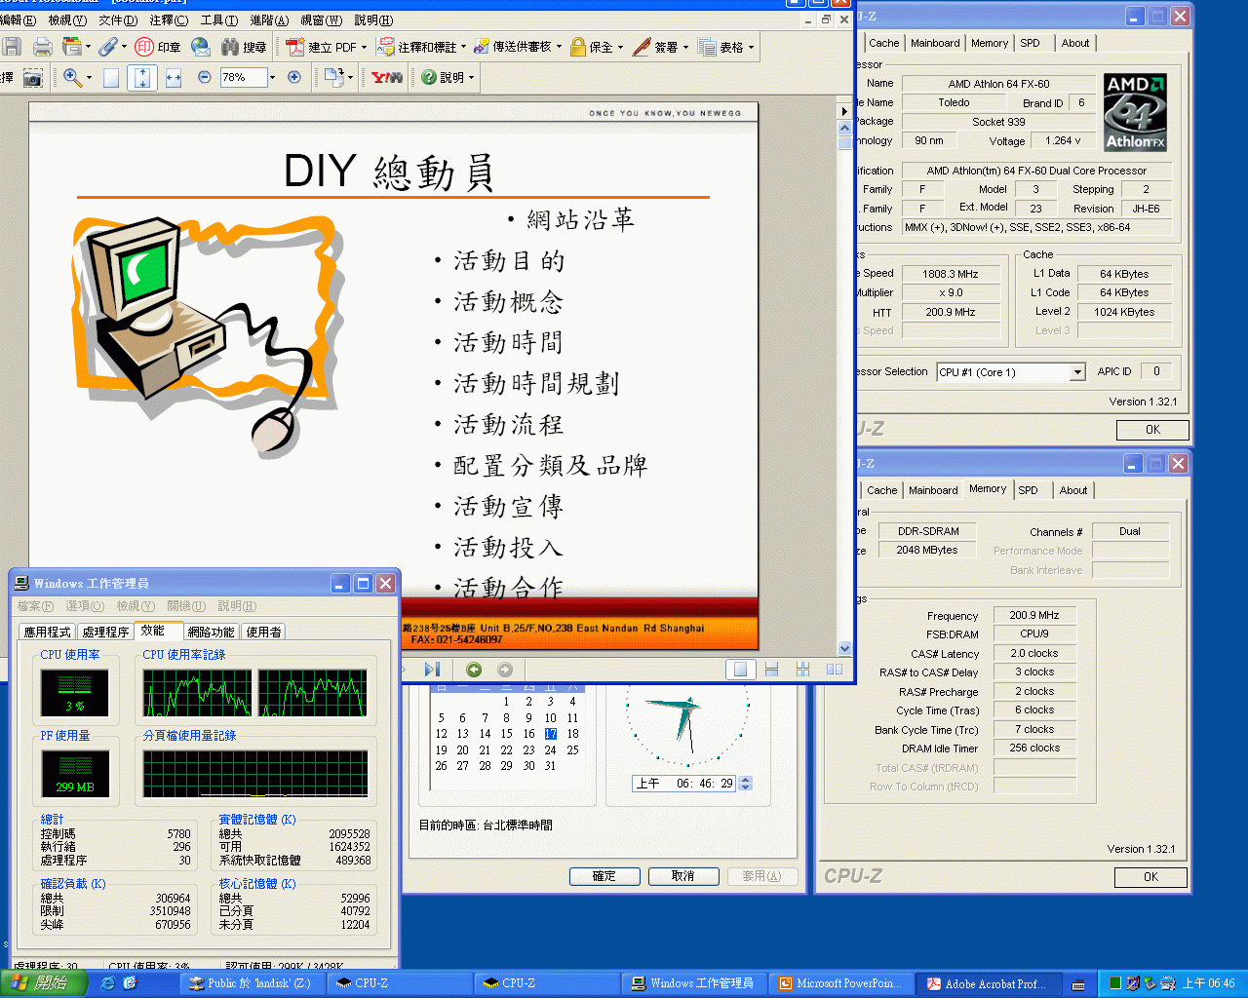Open SPD tab in upper CPU-Z window
The image size is (1248, 998).
[x=1031, y=43]
